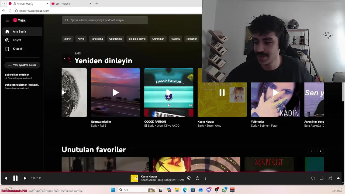345x194 pixels.
Task: Close the YouTube Music tab
Action: pyautogui.click(x=47, y=4)
